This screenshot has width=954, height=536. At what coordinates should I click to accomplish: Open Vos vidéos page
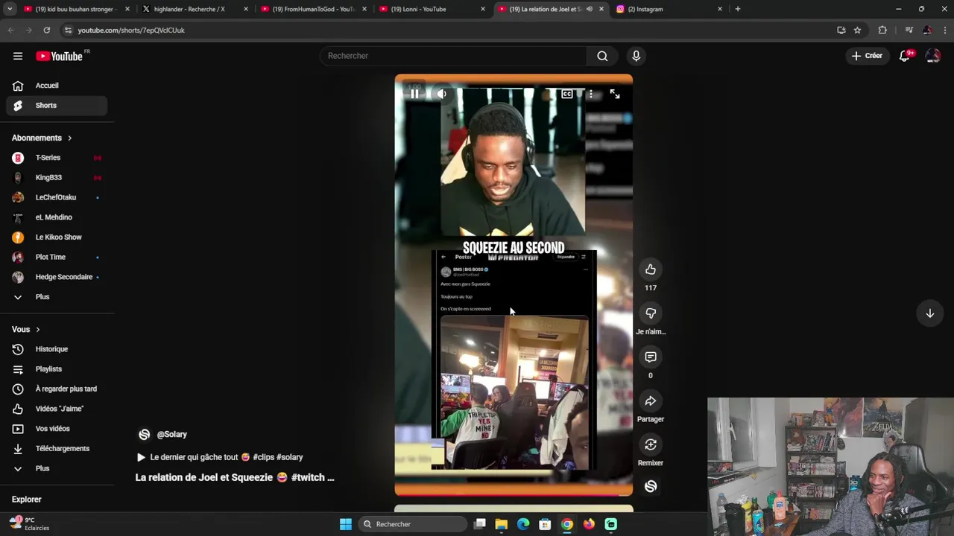pos(57,429)
